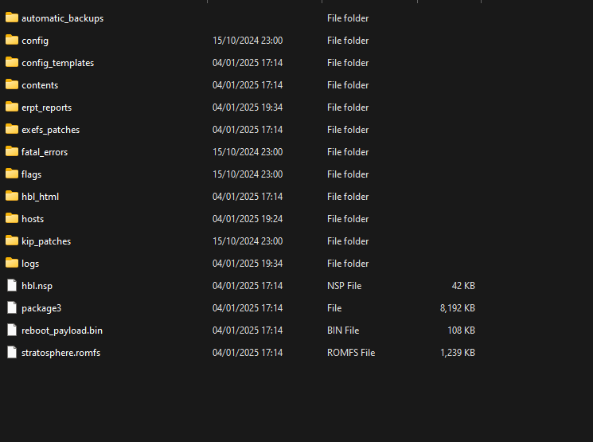Select the erpt_reports folder icon

pos(12,107)
